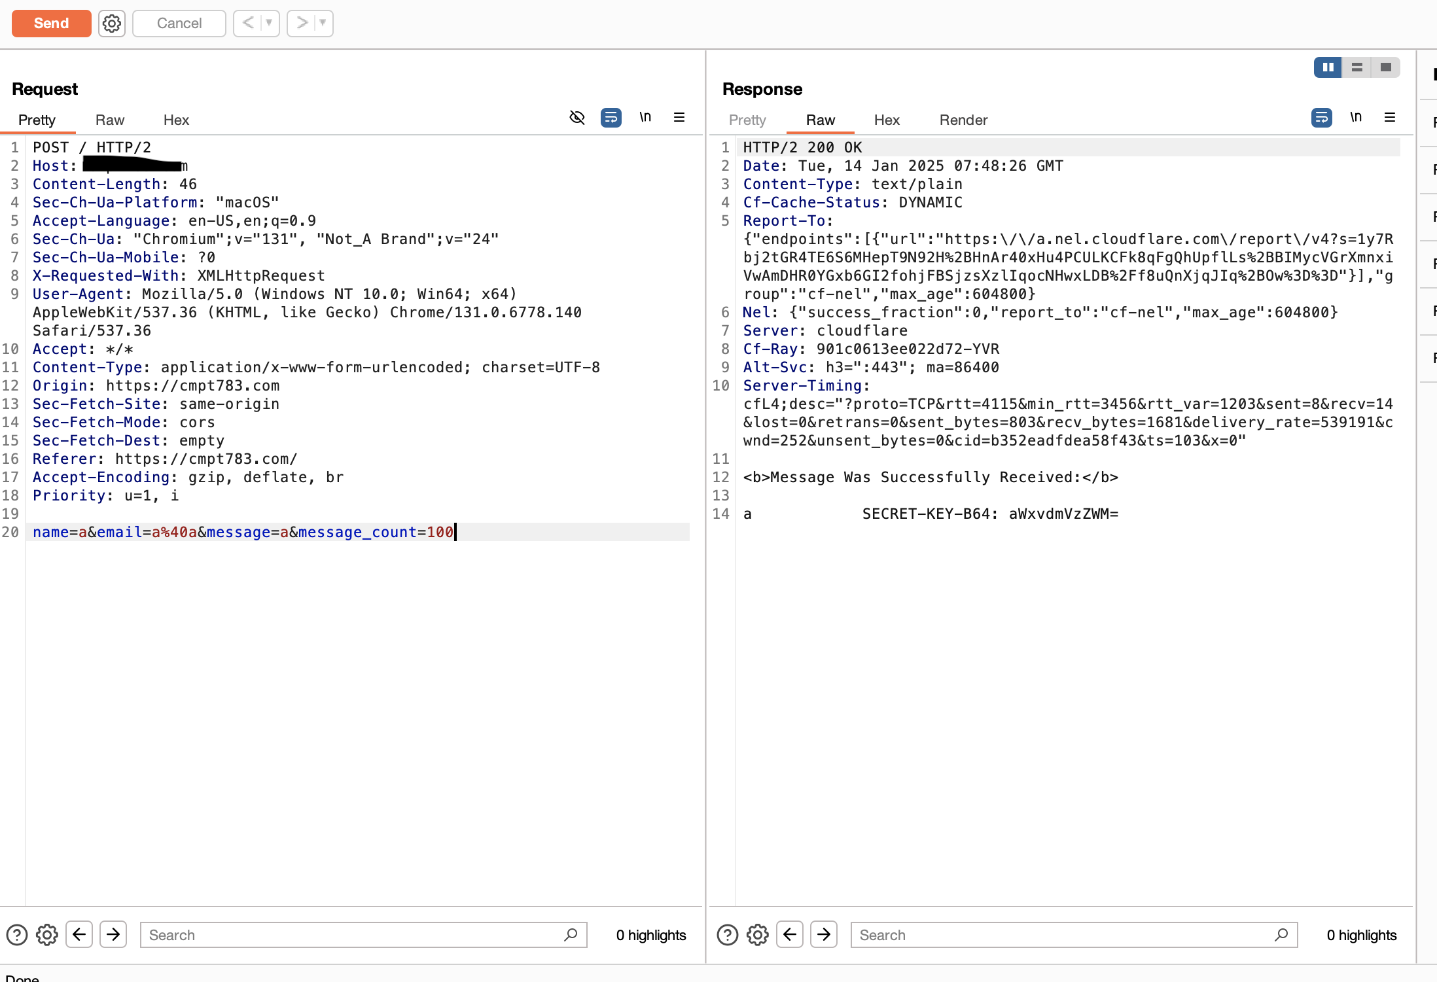This screenshot has height=982, width=1437.
Task: Select side-by-side layout view icon
Action: [x=1328, y=67]
